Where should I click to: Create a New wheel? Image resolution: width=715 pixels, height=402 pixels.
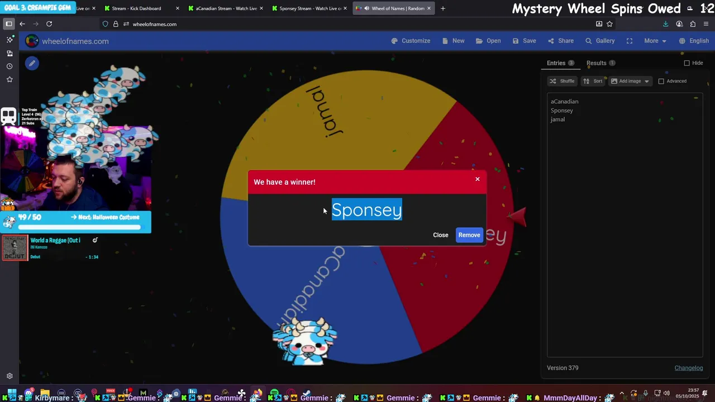tap(453, 41)
